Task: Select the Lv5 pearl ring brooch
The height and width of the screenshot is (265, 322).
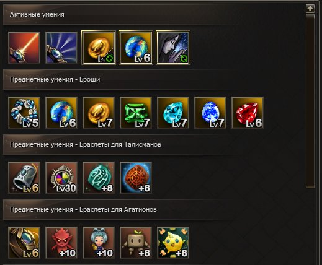Action: click(24, 113)
